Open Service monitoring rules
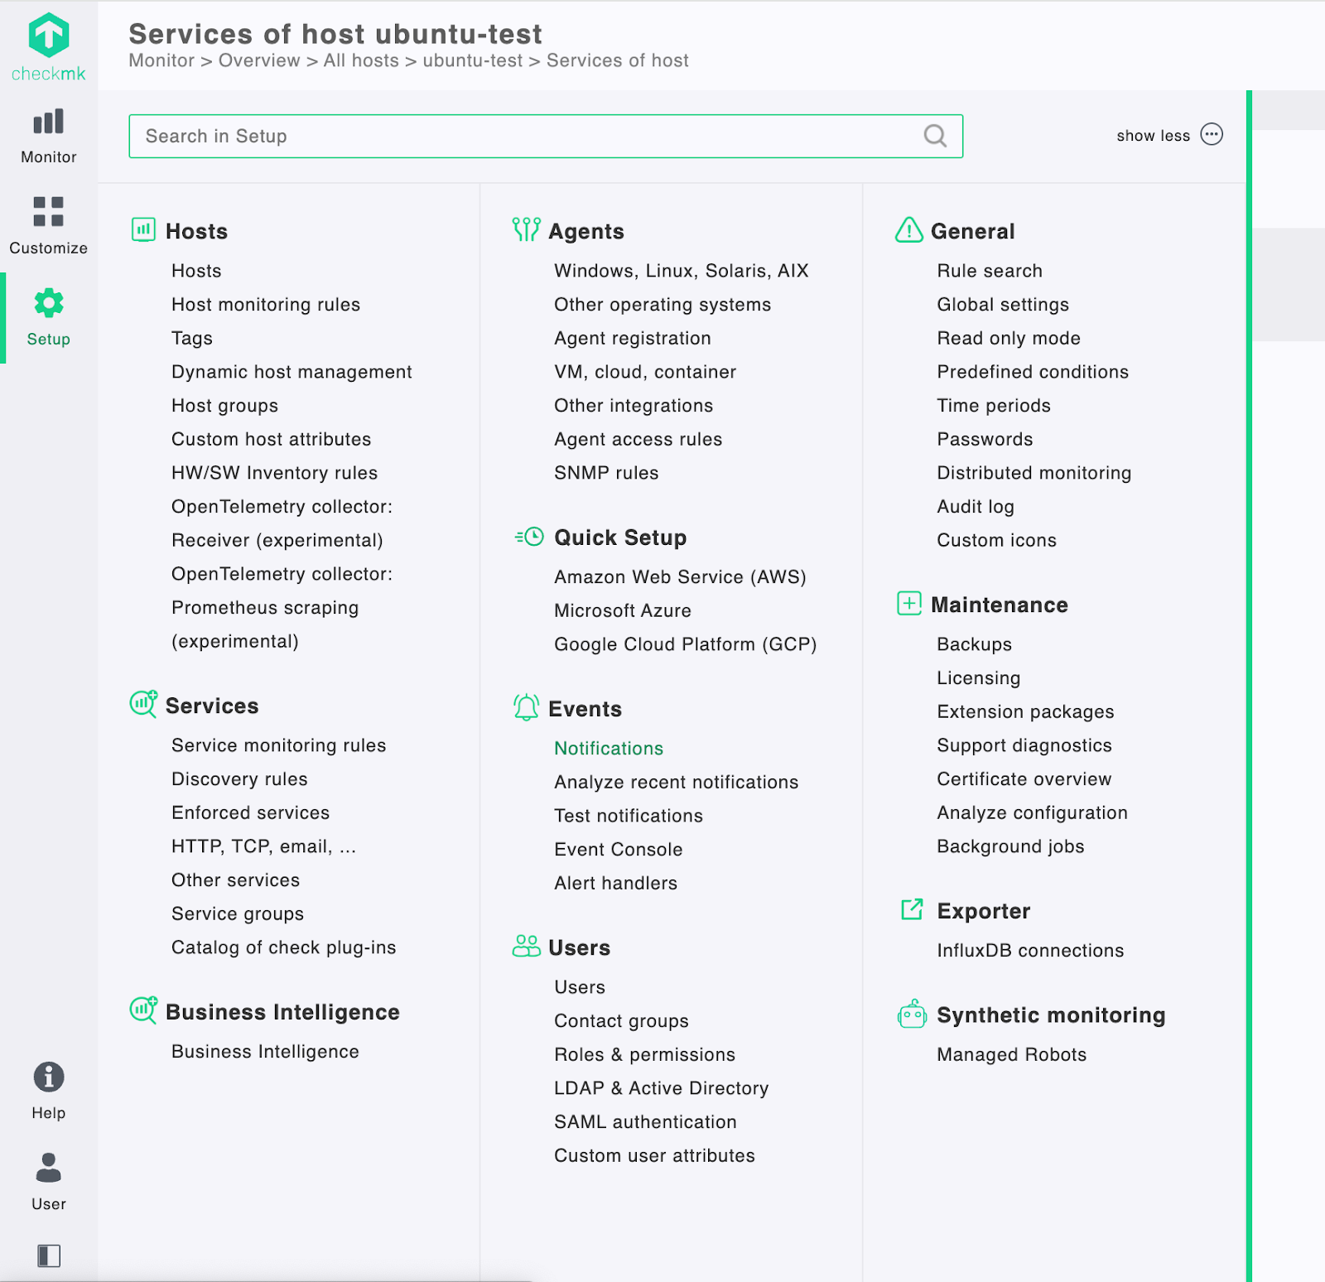Image resolution: width=1325 pixels, height=1282 pixels. (278, 745)
